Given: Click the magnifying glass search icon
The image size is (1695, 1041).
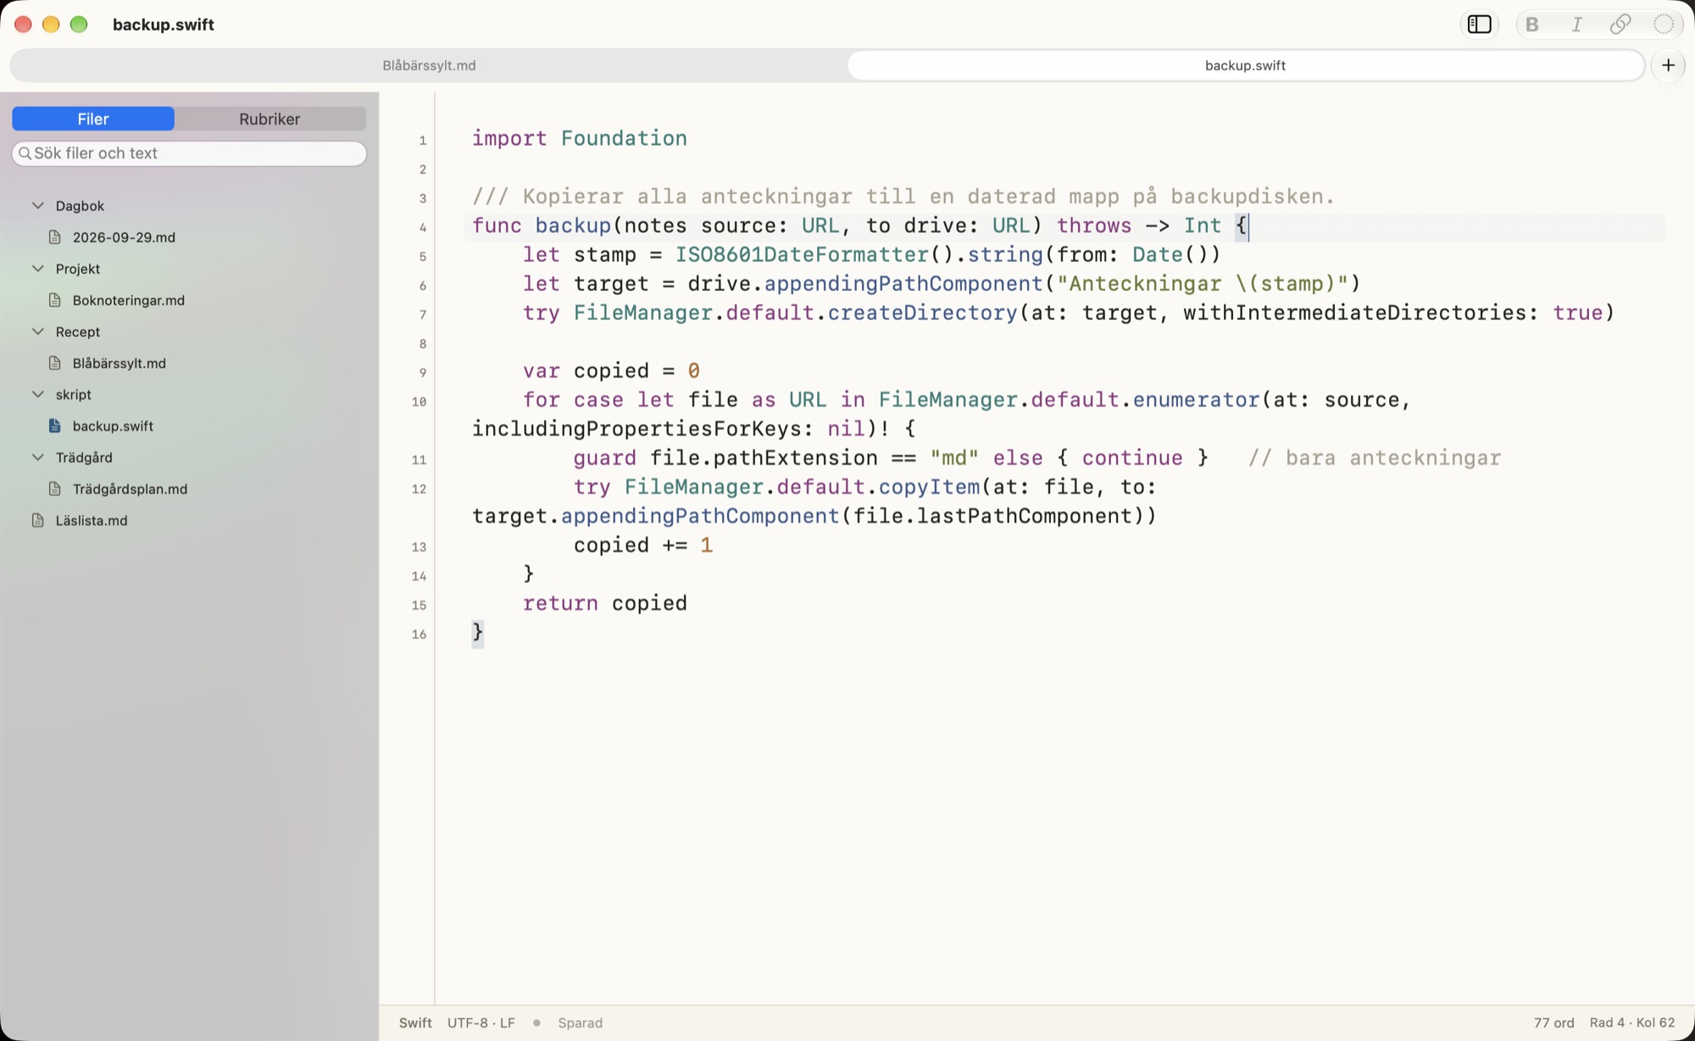Looking at the screenshot, I should 25,153.
